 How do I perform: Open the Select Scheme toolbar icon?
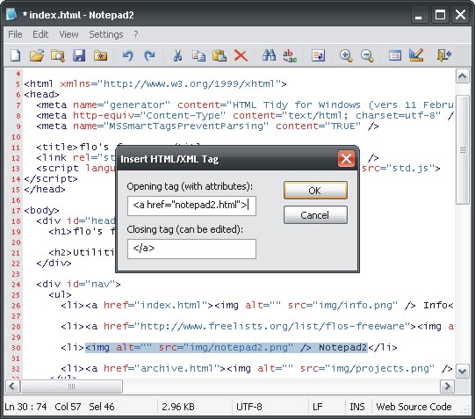tap(395, 55)
